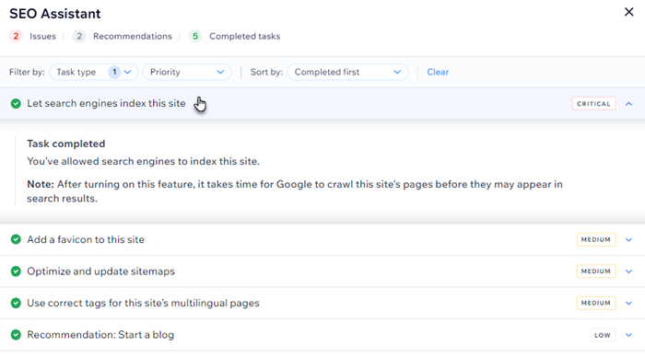Expand the Start a blog recommendation
The image size is (645, 357).
pyautogui.click(x=628, y=335)
